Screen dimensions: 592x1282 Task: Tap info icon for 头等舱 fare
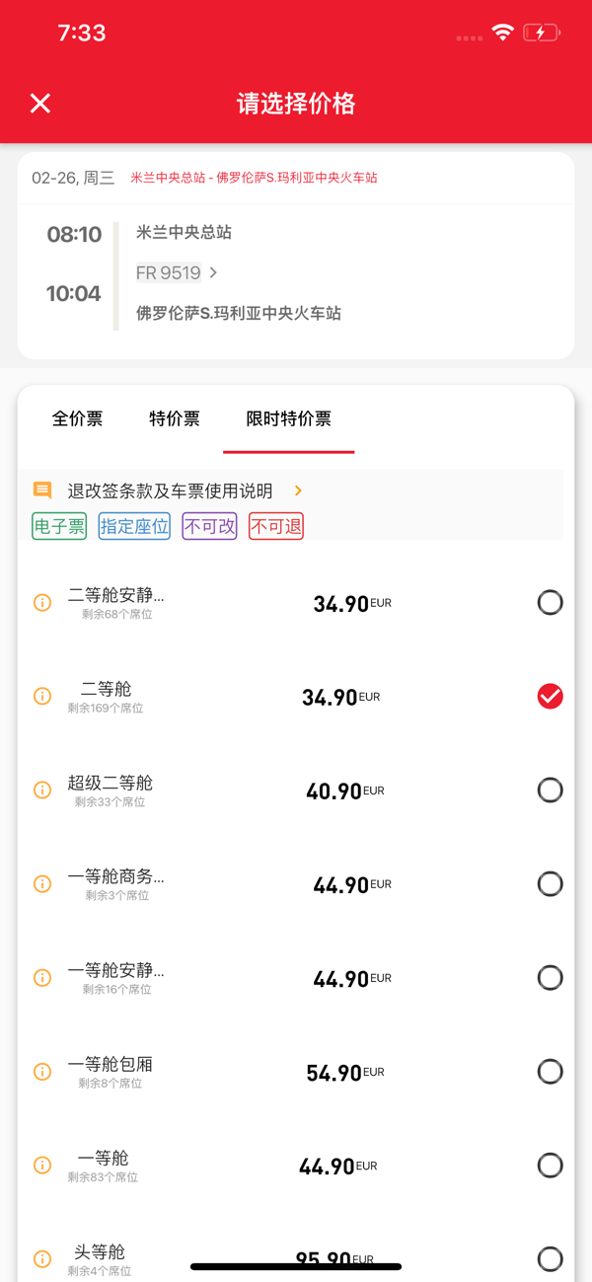(42, 1259)
